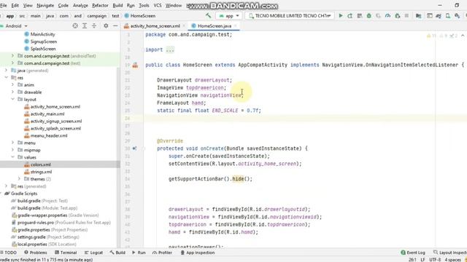Click the UTF-8 encoding in status bar

point(435,259)
